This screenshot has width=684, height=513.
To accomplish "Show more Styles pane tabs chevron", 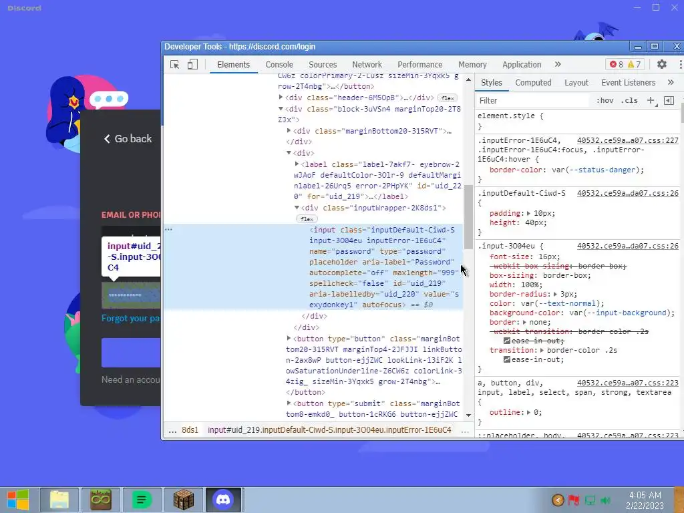I will [671, 82].
